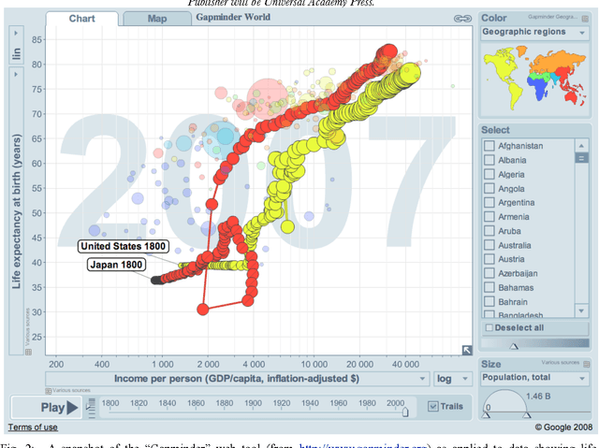The height and width of the screenshot is (448, 599).
Task: Enable the Deselect all checkbox
Action: (x=489, y=328)
